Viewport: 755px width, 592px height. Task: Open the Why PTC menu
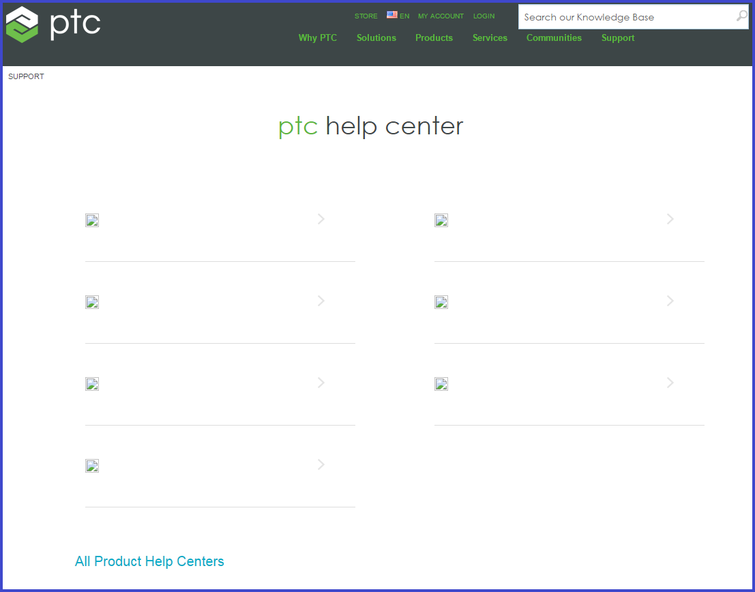click(x=318, y=38)
